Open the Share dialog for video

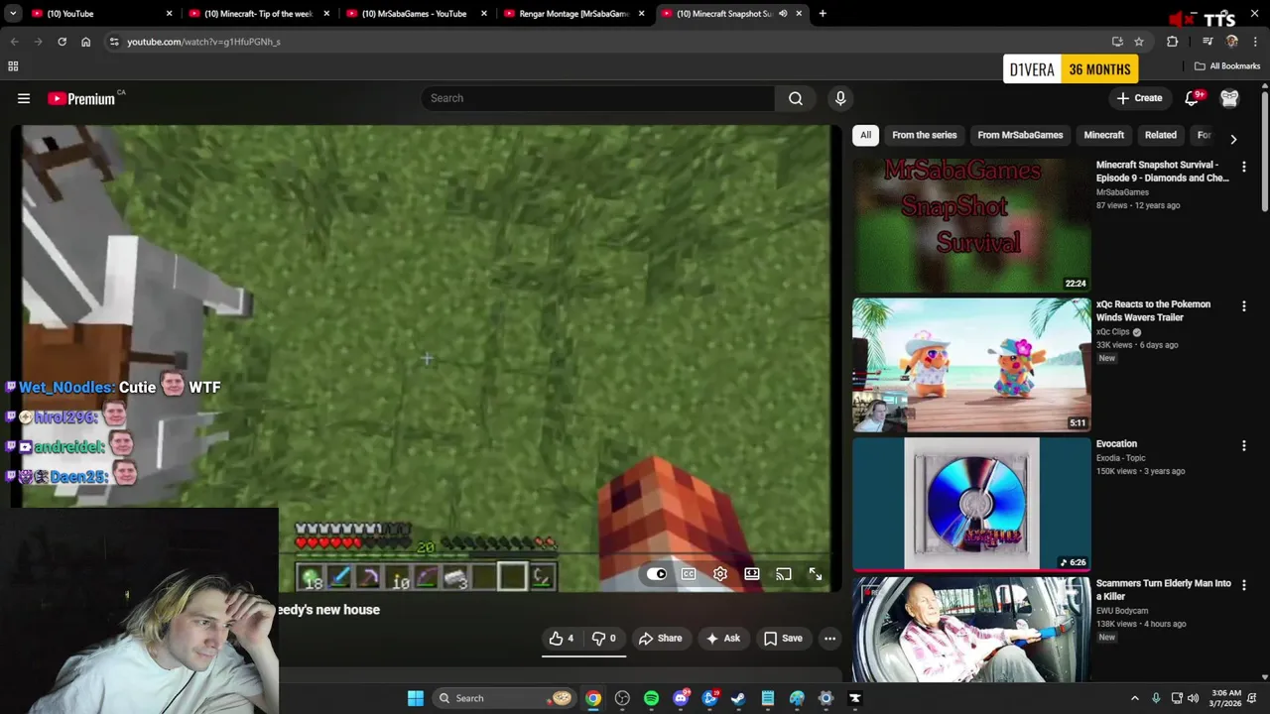[661, 639]
